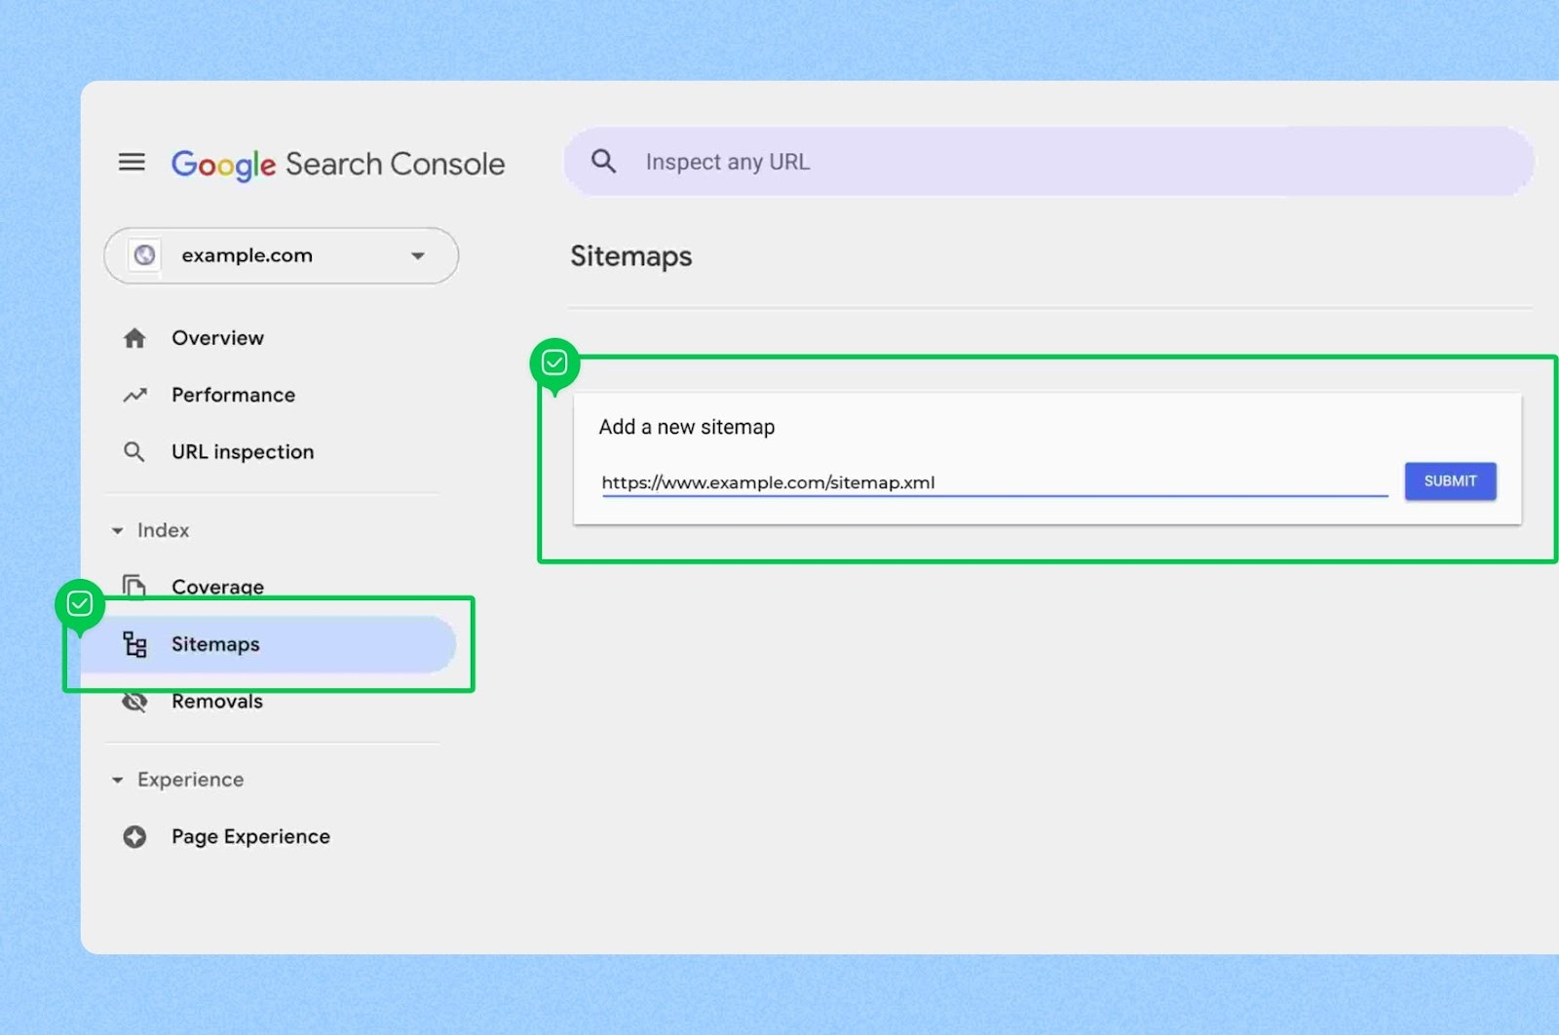Click the globe icon beside example.com
This screenshot has height=1035, width=1559.
(147, 255)
